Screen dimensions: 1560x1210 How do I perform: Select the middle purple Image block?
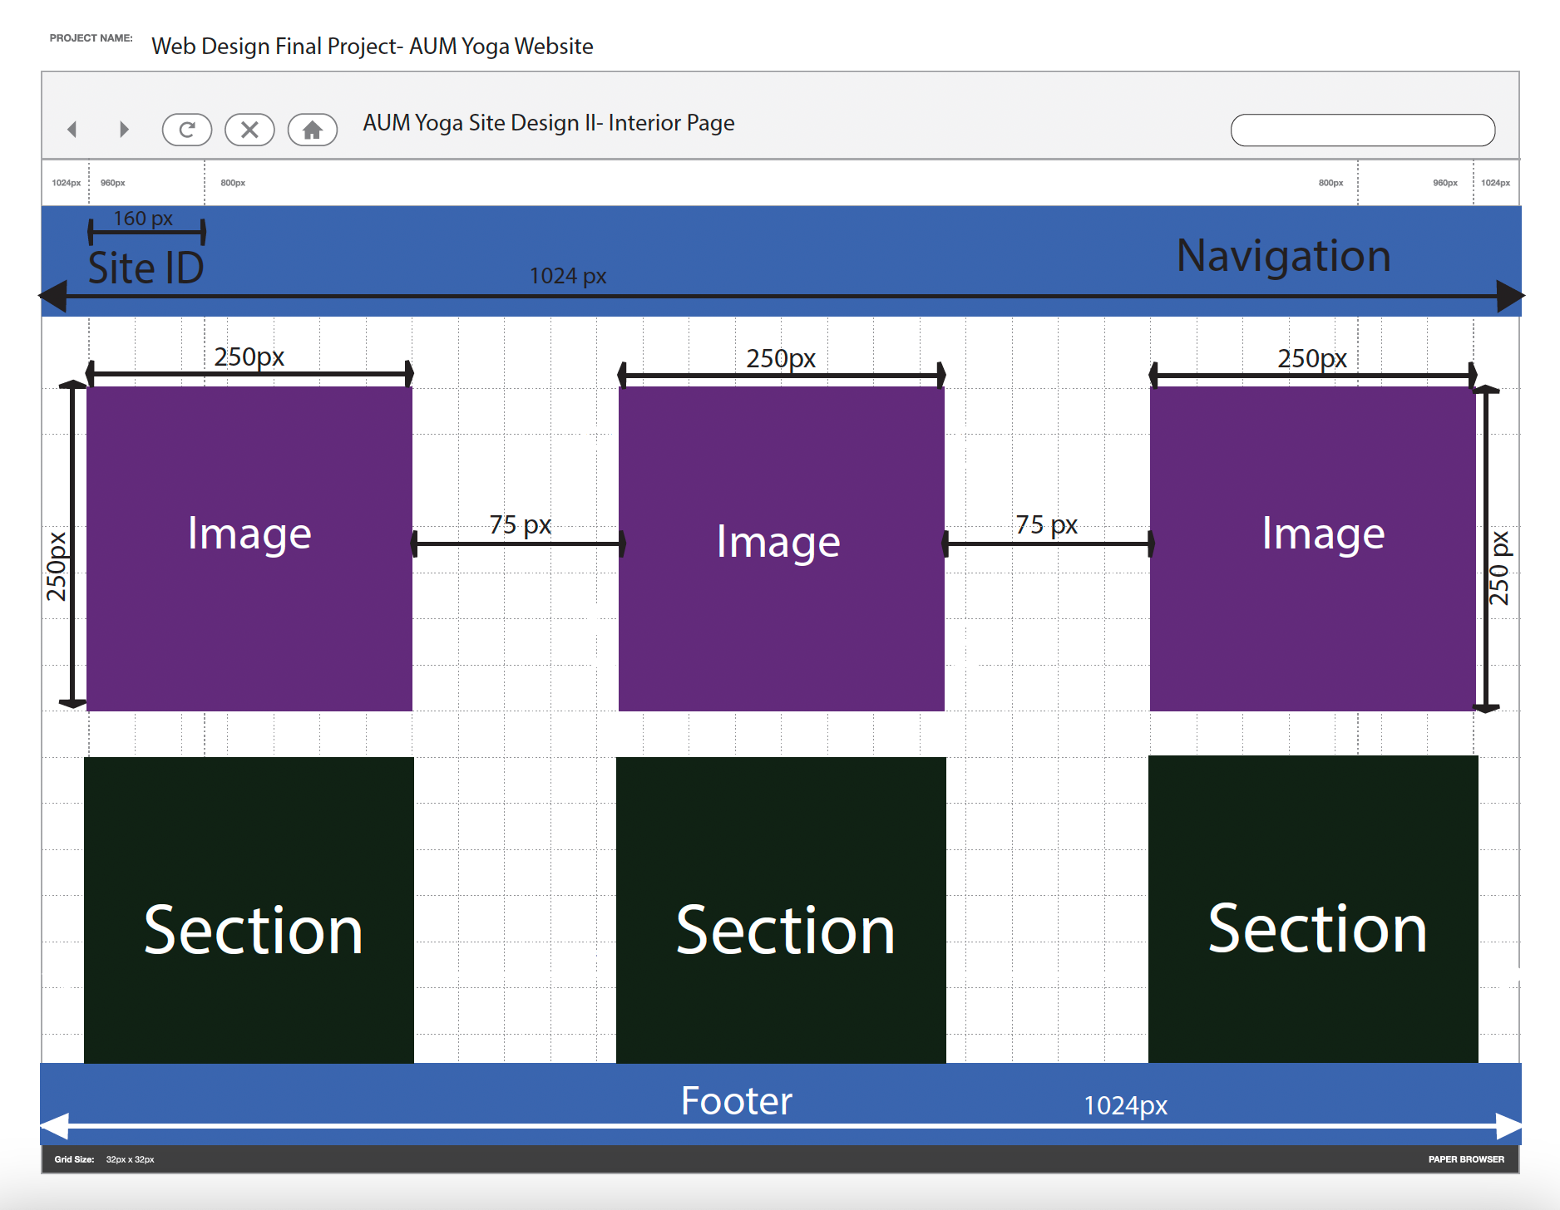pos(782,548)
